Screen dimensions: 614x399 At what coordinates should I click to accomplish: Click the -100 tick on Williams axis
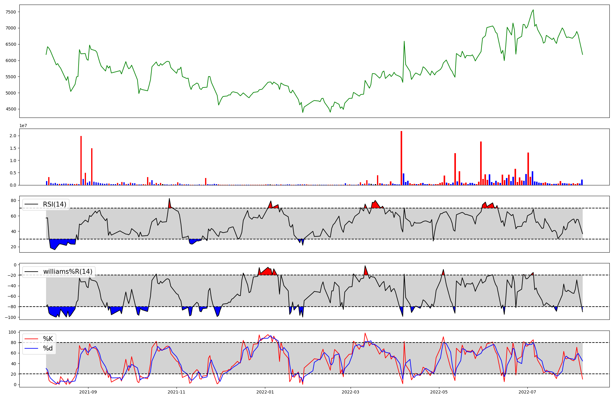pos(11,317)
